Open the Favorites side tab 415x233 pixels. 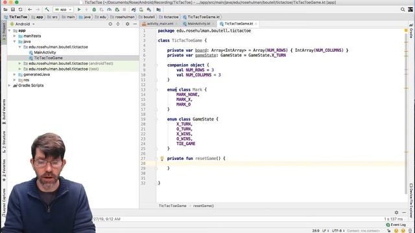(4, 170)
